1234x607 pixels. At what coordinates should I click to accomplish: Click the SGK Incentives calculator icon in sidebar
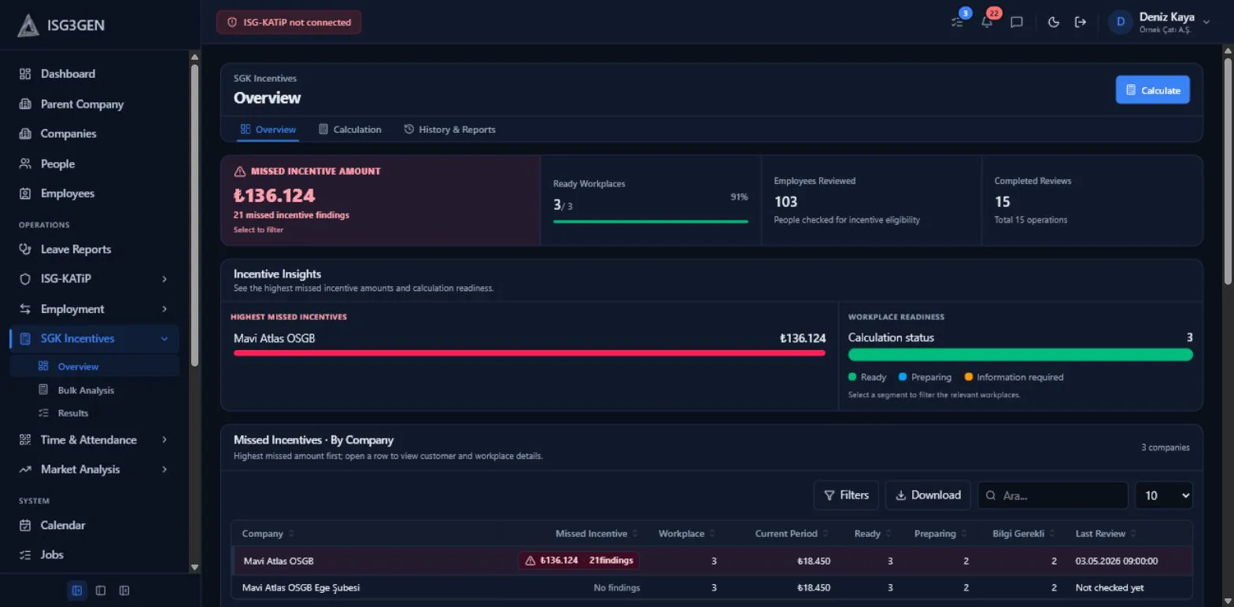(x=25, y=339)
